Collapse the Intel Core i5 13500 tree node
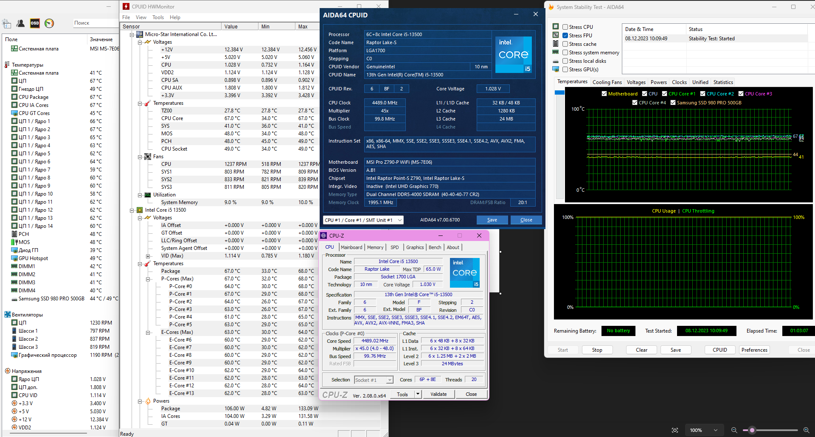Viewport: 815px width, 437px height. click(132, 210)
